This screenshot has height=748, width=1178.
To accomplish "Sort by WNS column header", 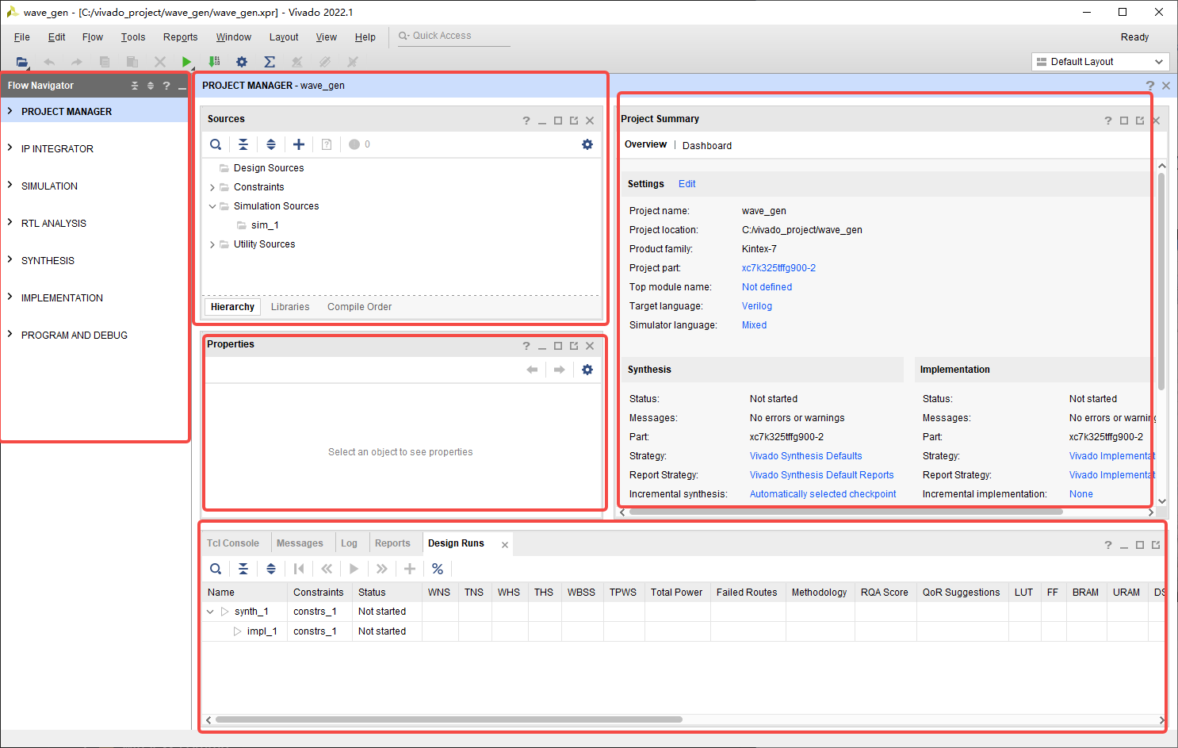I will [438, 593].
